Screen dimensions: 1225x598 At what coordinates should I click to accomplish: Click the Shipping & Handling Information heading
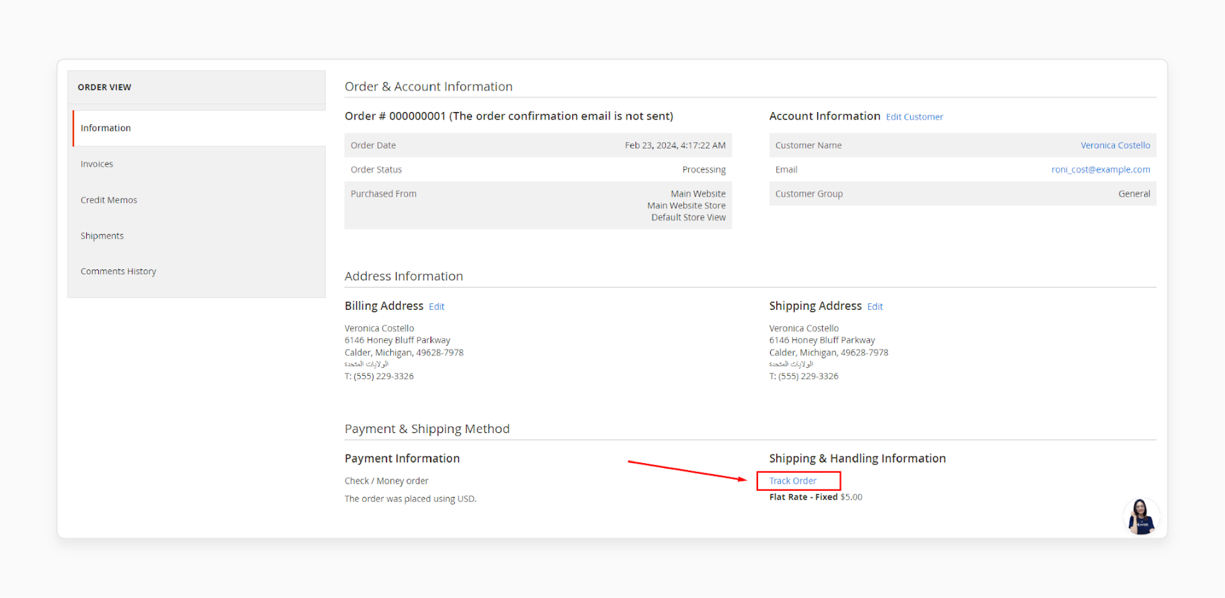pos(857,459)
